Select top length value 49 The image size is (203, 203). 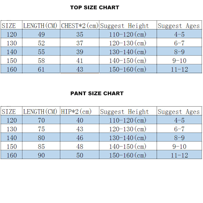pyautogui.click(x=41, y=35)
